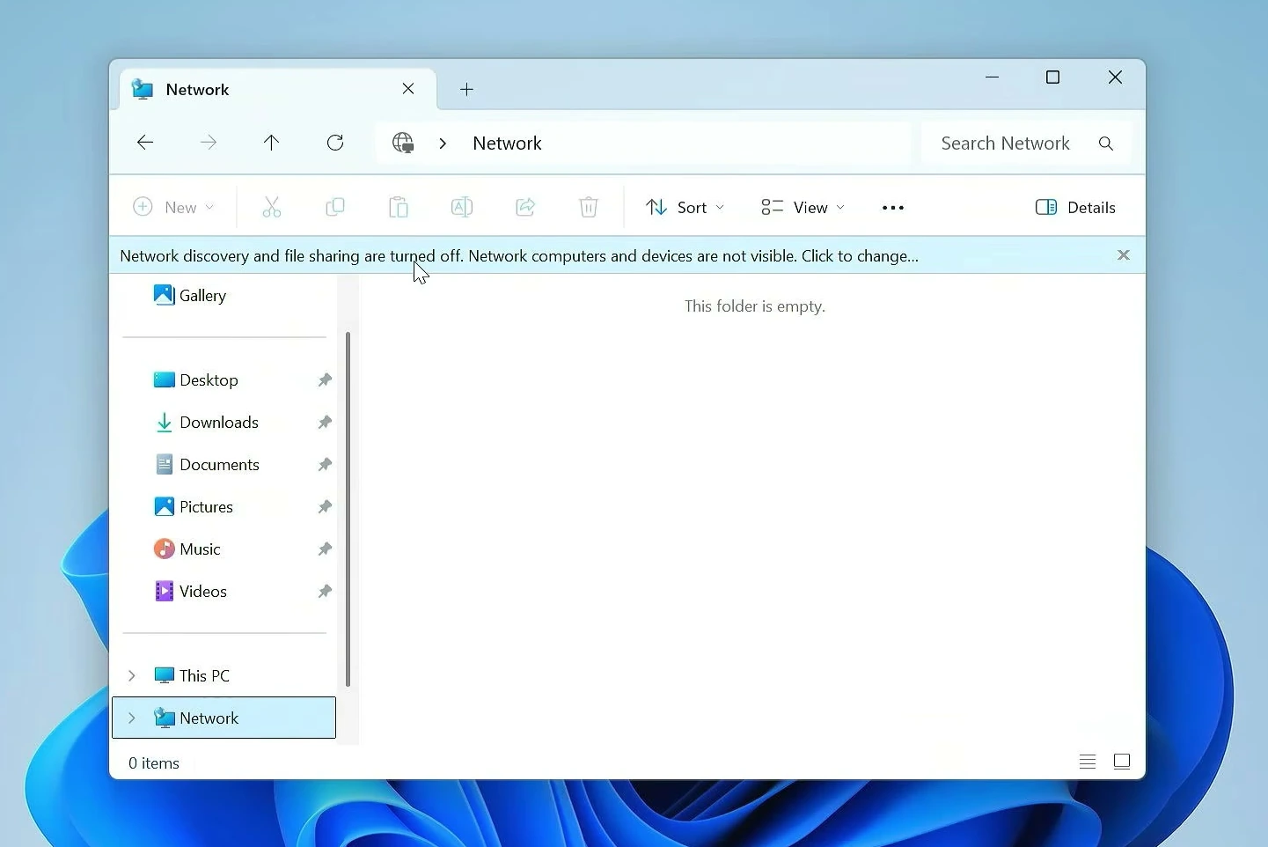Click the network globe icon in address bar

403,143
